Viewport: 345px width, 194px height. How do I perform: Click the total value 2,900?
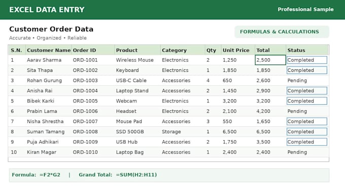(x=263, y=91)
